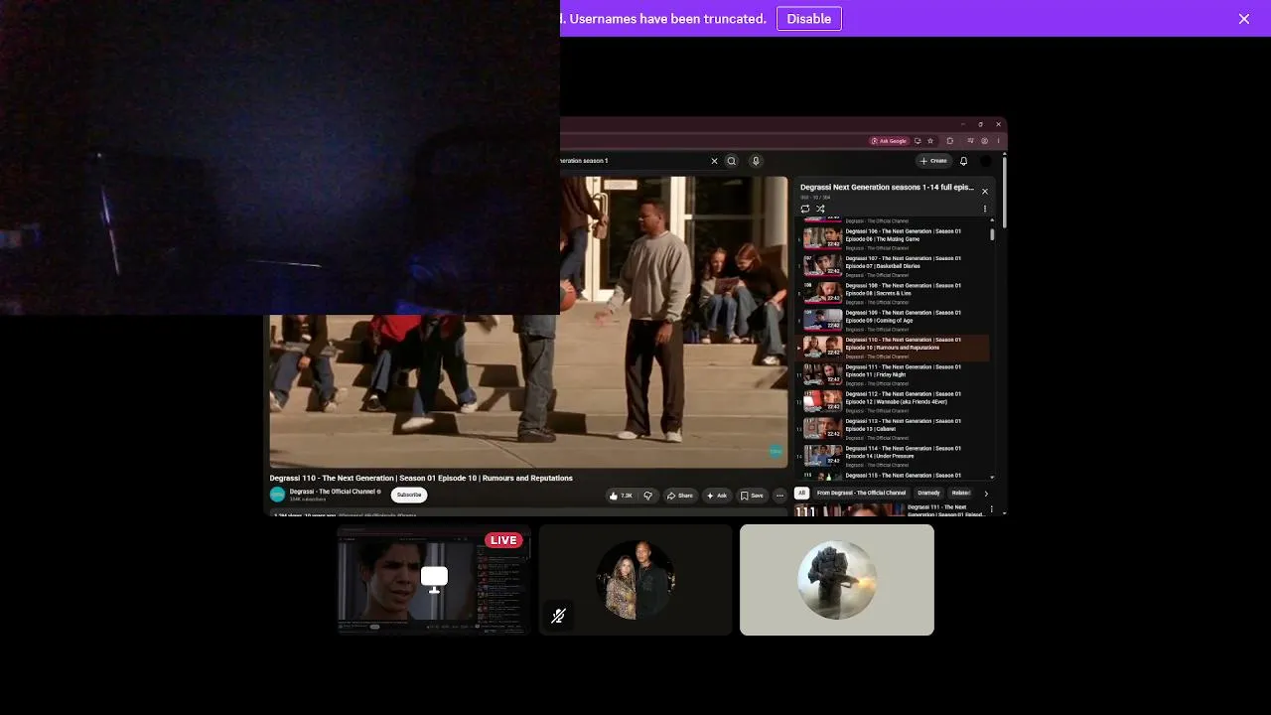Click Ask Google in browser toolbar

point(889,141)
